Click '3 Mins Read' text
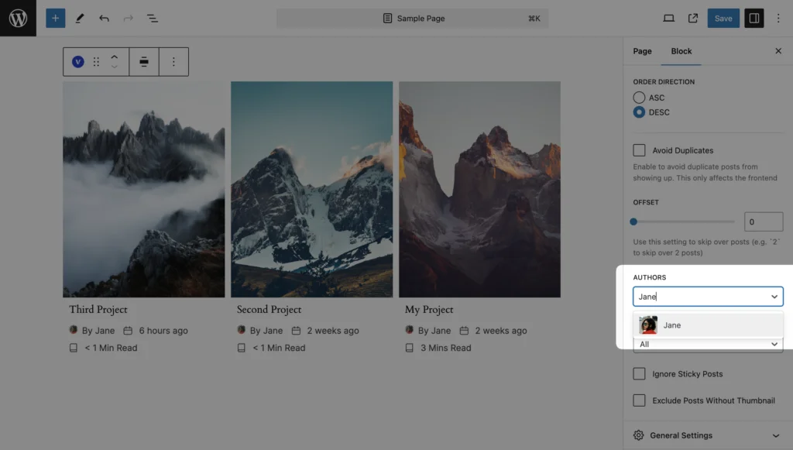Image resolution: width=793 pixels, height=450 pixels. click(x=445, y=348)
